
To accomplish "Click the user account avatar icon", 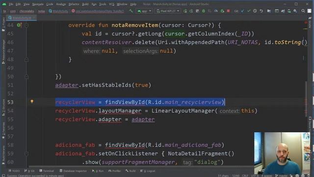I will (x=310, y=11).
